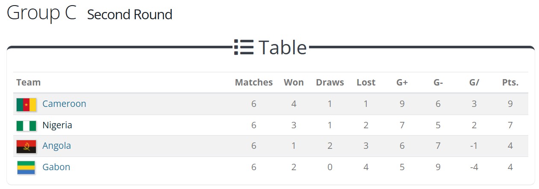Click the Team column header
The image size is (539, 189).
pyautogui.click(x=28, y=83)
